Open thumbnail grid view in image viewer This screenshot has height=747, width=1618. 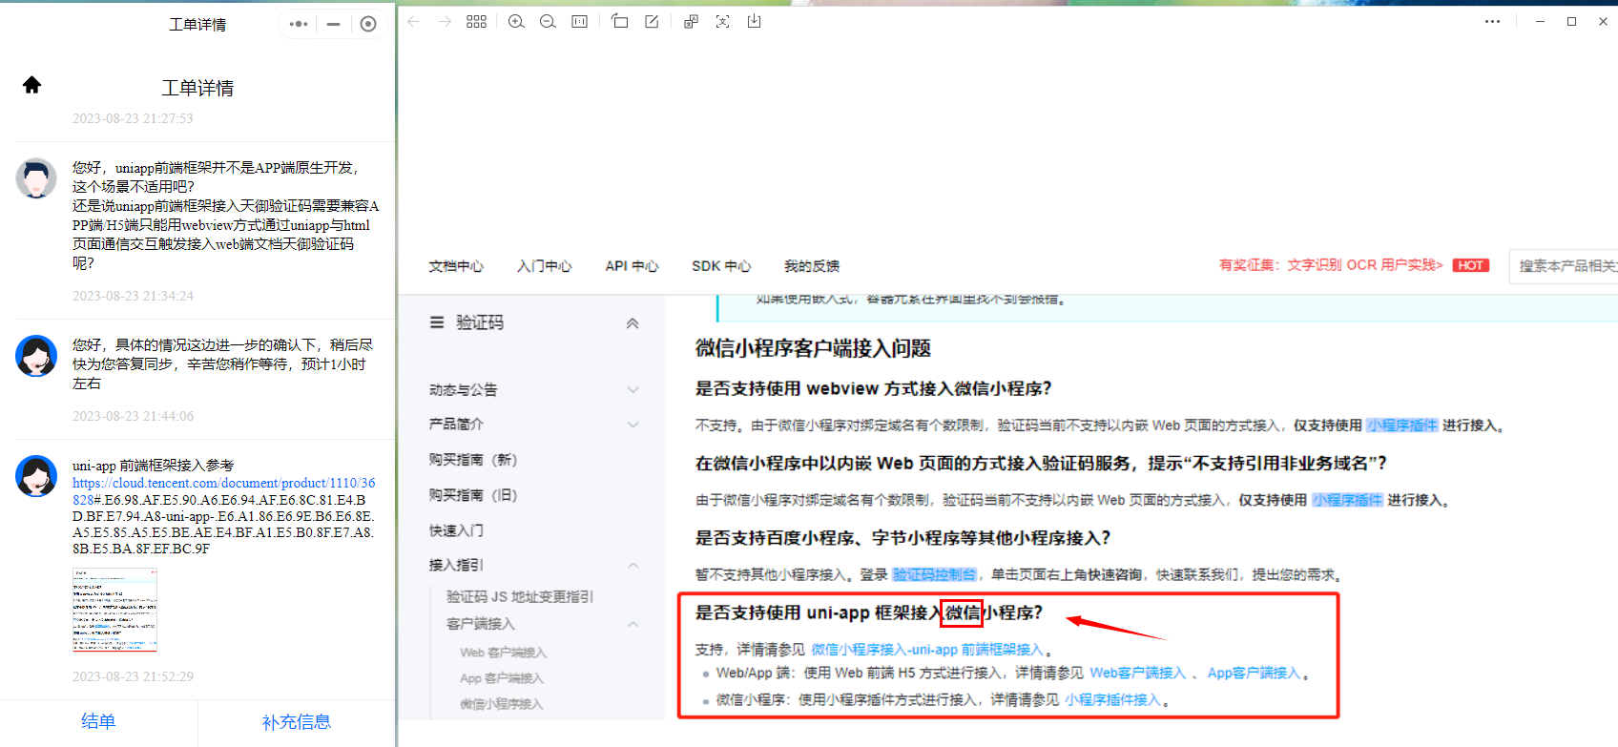(477, 21)
